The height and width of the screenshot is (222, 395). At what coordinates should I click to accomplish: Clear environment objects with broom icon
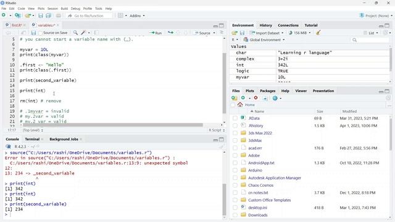318,33
